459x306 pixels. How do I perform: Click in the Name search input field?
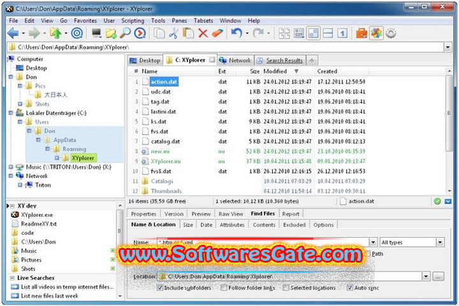coord(263,242)
